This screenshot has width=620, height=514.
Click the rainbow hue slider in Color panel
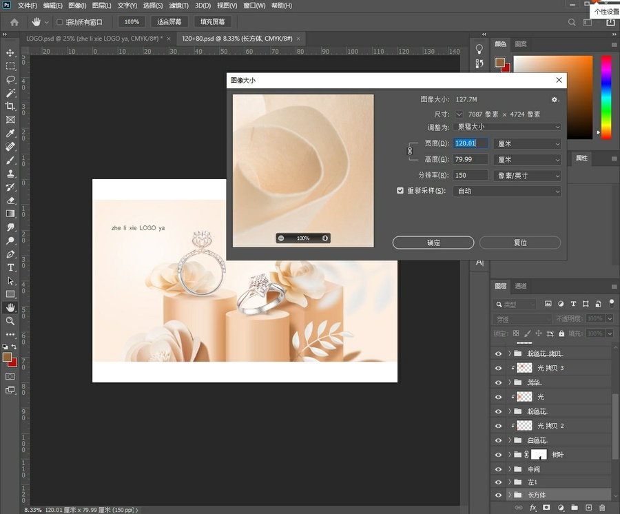click(606, 97)
